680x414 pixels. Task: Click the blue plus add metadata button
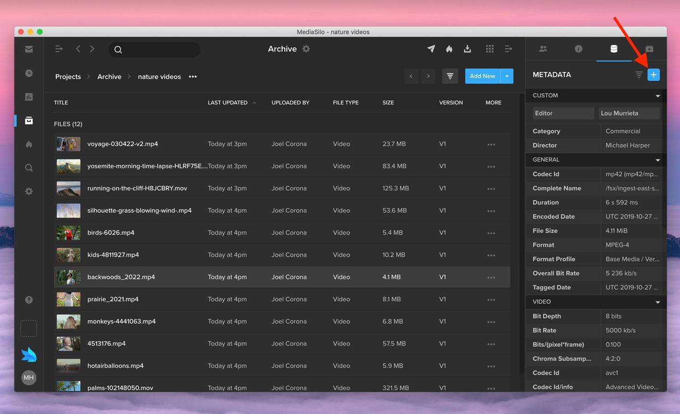tap(653, 75)
